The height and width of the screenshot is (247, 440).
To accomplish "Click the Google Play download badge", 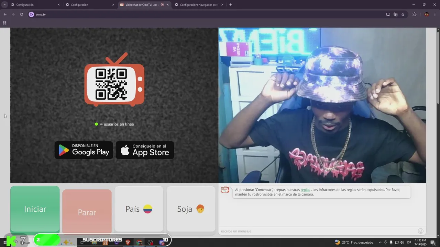I will pos(84,150).
